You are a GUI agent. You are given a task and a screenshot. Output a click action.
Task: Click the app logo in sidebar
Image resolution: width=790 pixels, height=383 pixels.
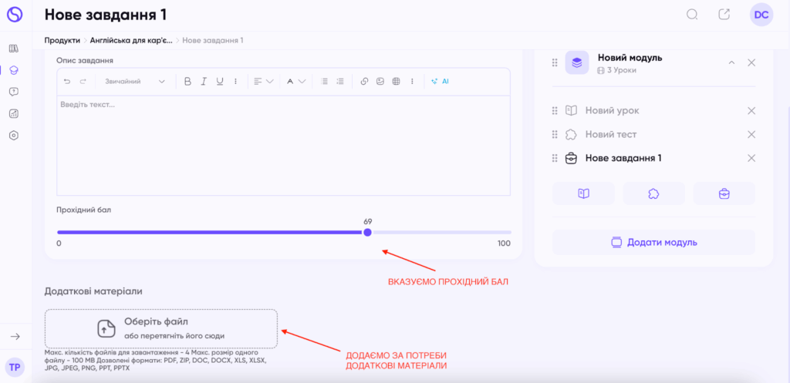click(15, 15)
